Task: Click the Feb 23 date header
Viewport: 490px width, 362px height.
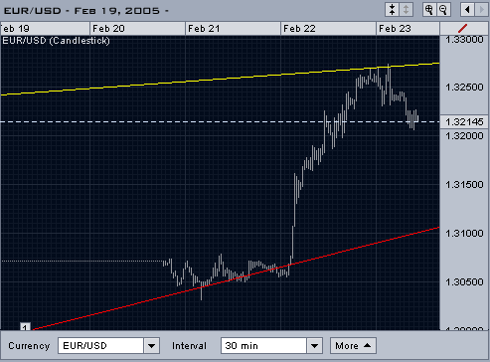Action: pyautogui.click(x=408, y=29)
